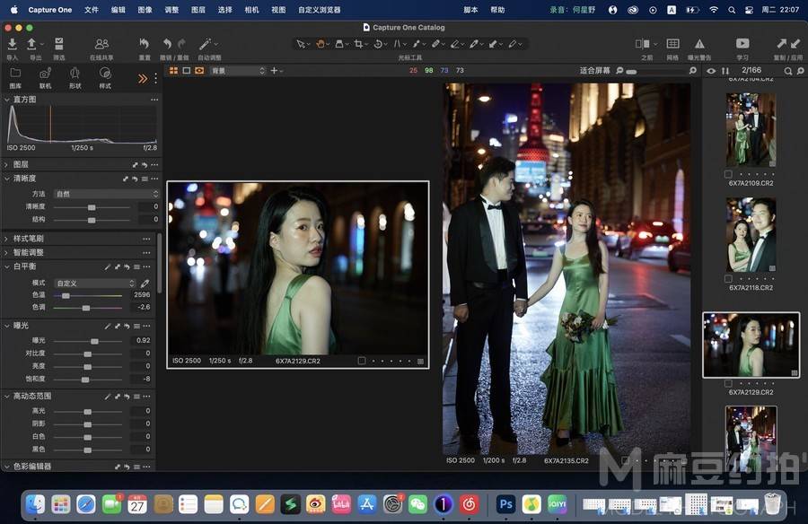Open the 形状 (Shape) tool tab
The image size is (808, 524).
pos(75,76)
